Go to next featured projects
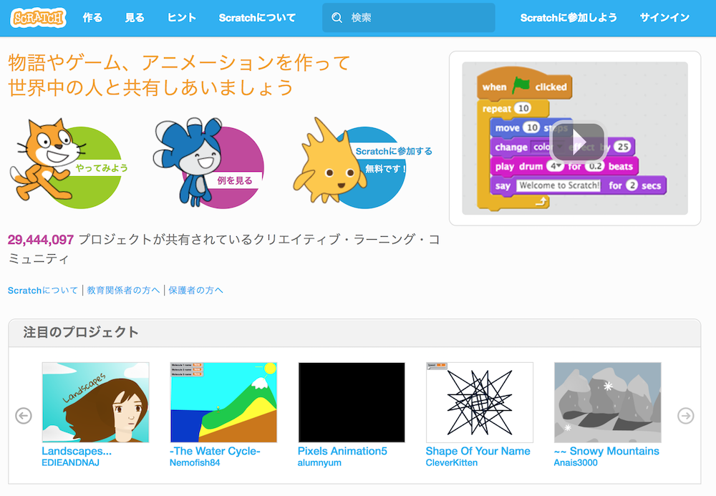The height and width of the screenshot is (496, 716). (685, 416)
